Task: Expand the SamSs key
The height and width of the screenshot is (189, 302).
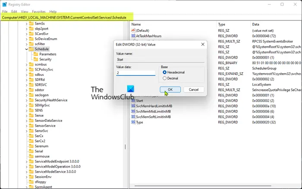Action: (x=27, y=24)
